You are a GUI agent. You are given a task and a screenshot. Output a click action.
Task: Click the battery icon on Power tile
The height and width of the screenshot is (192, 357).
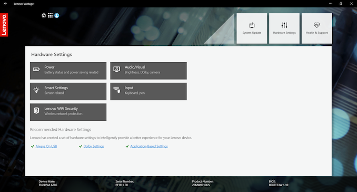coord(36,69)
